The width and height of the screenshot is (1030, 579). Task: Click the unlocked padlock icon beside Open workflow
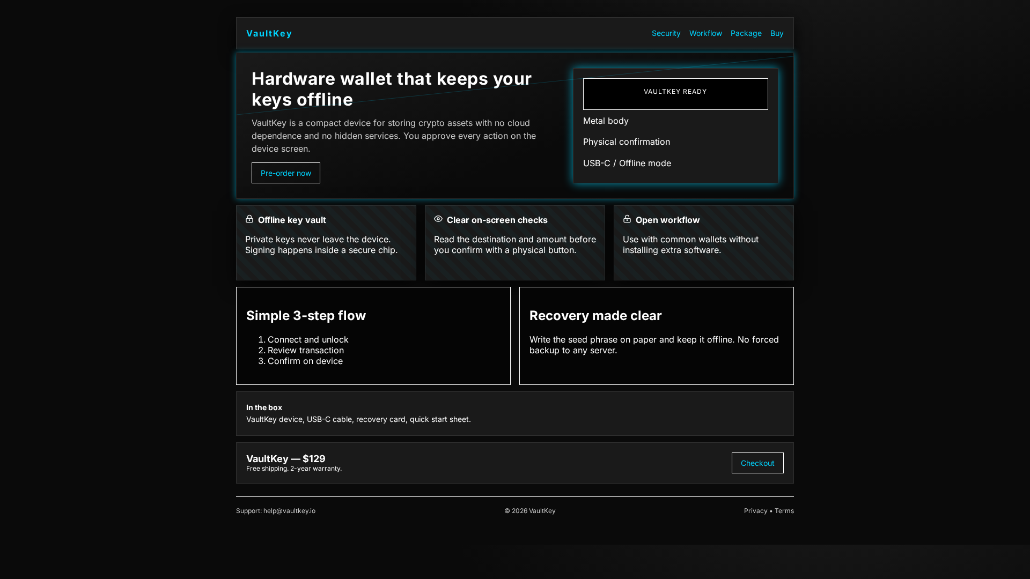pyautogui.click(x=627, y=219)
